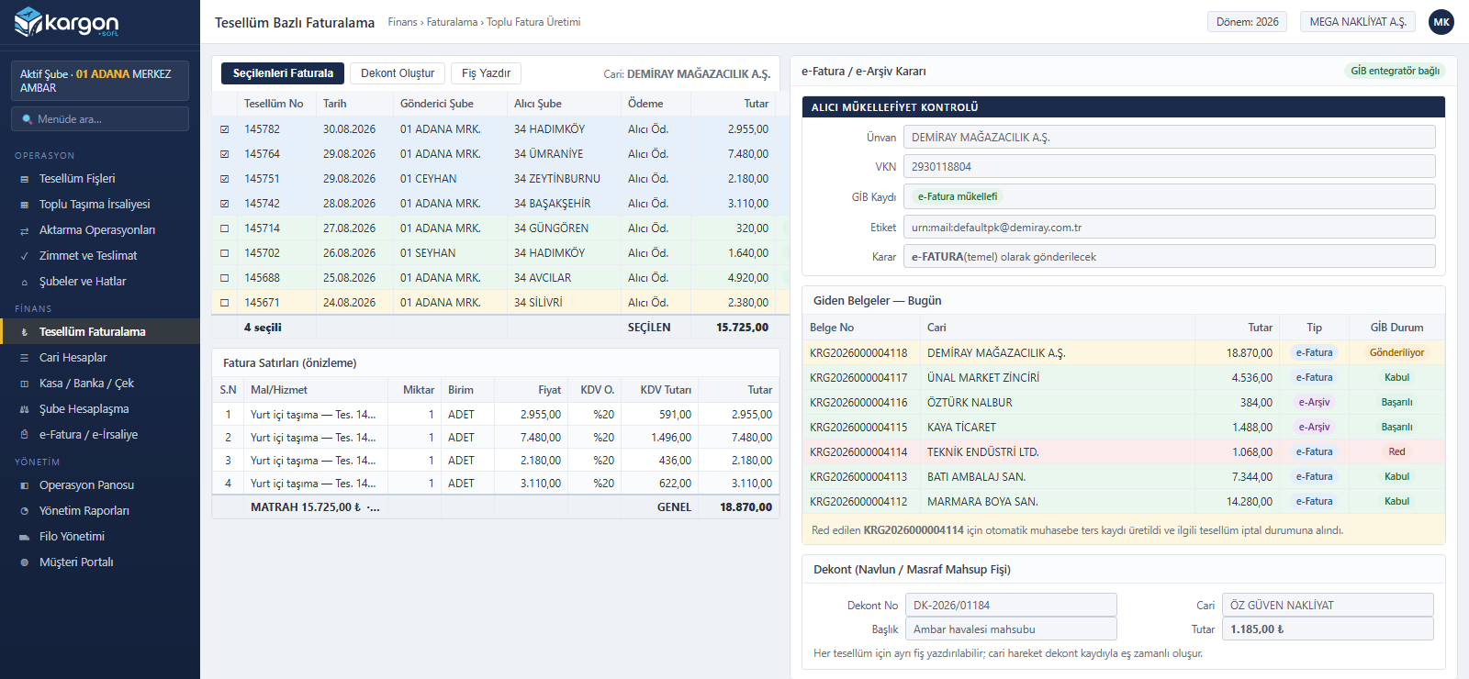Click the Şubeler ve Hatlar icon
This screenshot has width=1469, height=679.
pos(24,282)
